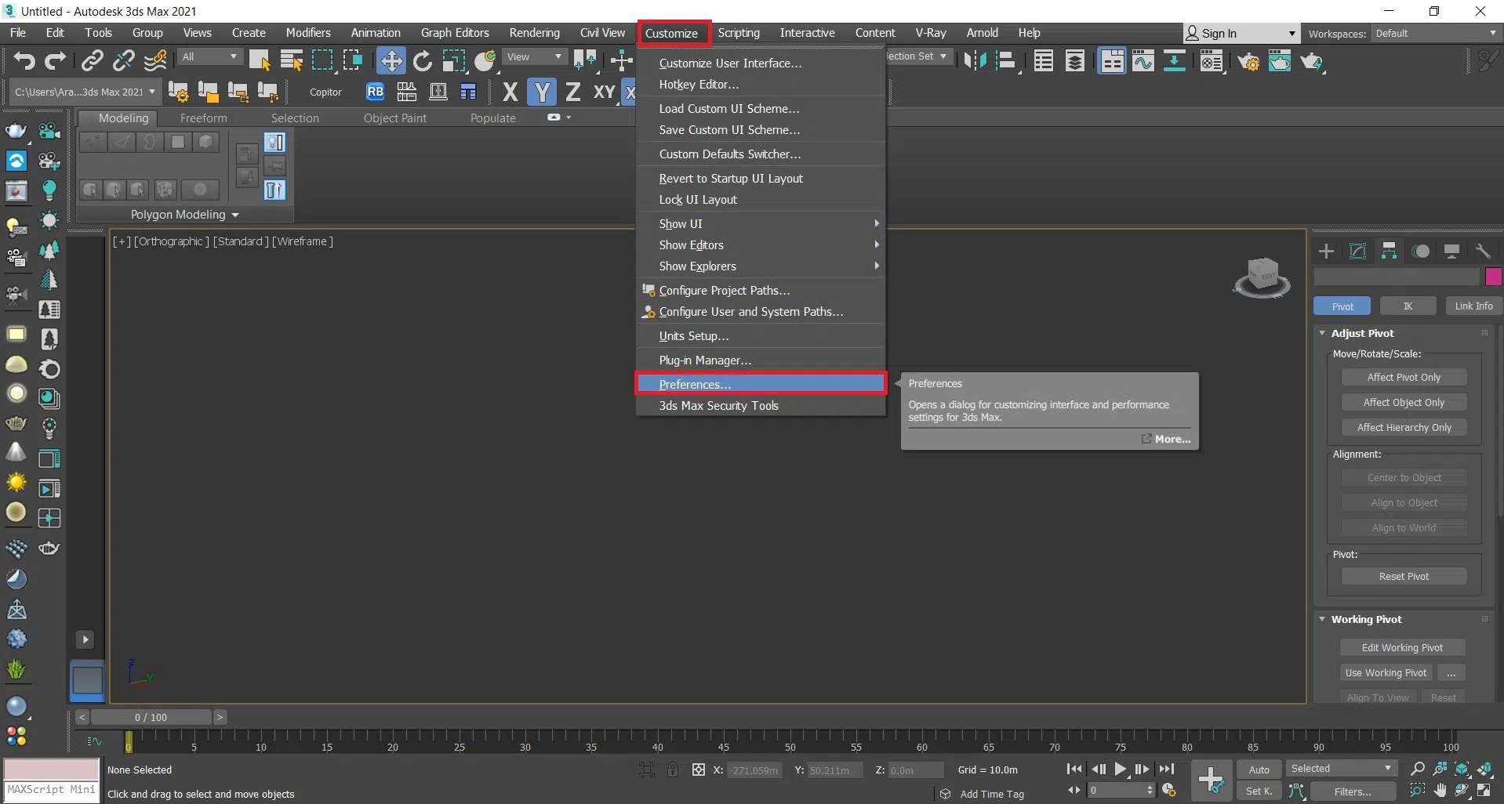Click the ViewCube in the viewport
The image size is (1504, 804).
pos(1262,277)
